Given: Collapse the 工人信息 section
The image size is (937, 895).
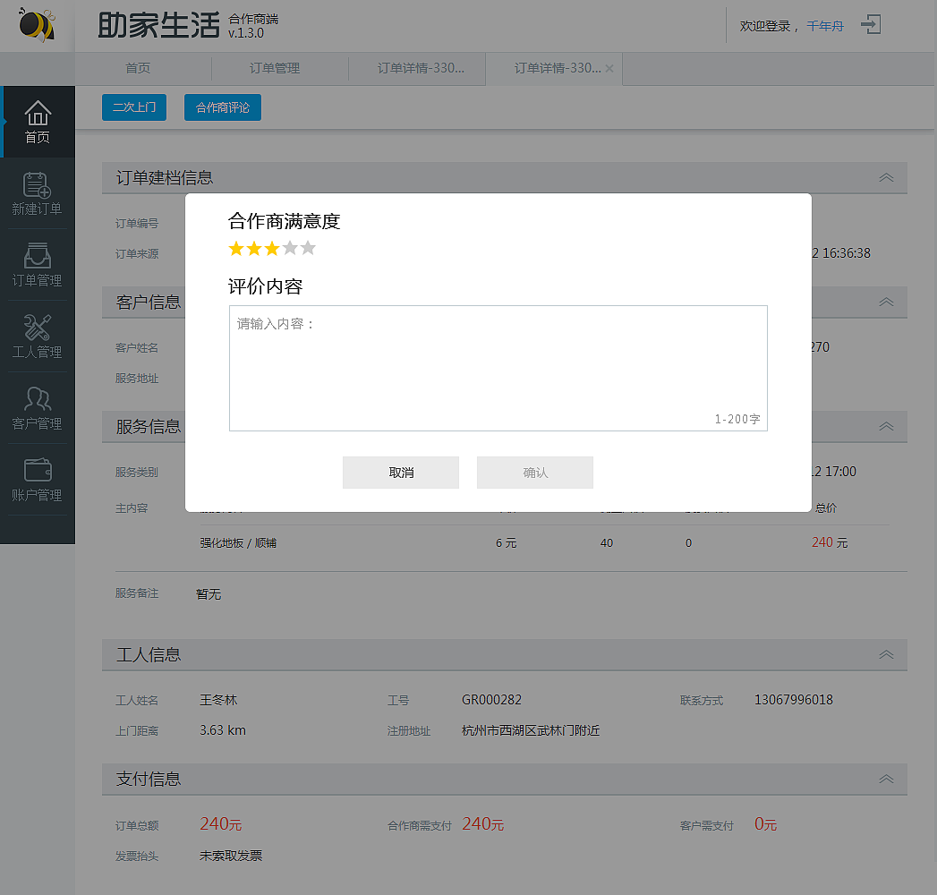Looking at the screenshot, I should click(x=885, y=654).
